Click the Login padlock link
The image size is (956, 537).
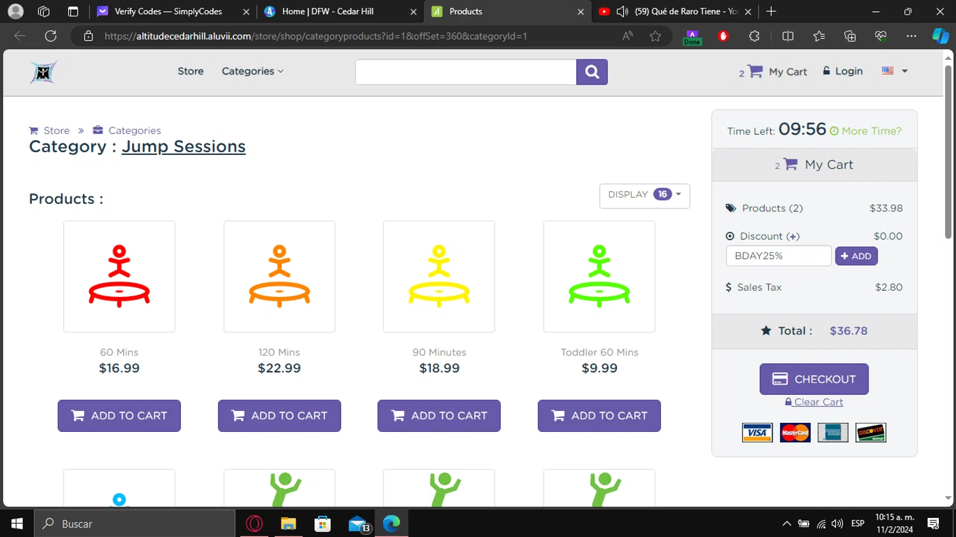pos(843,71)
